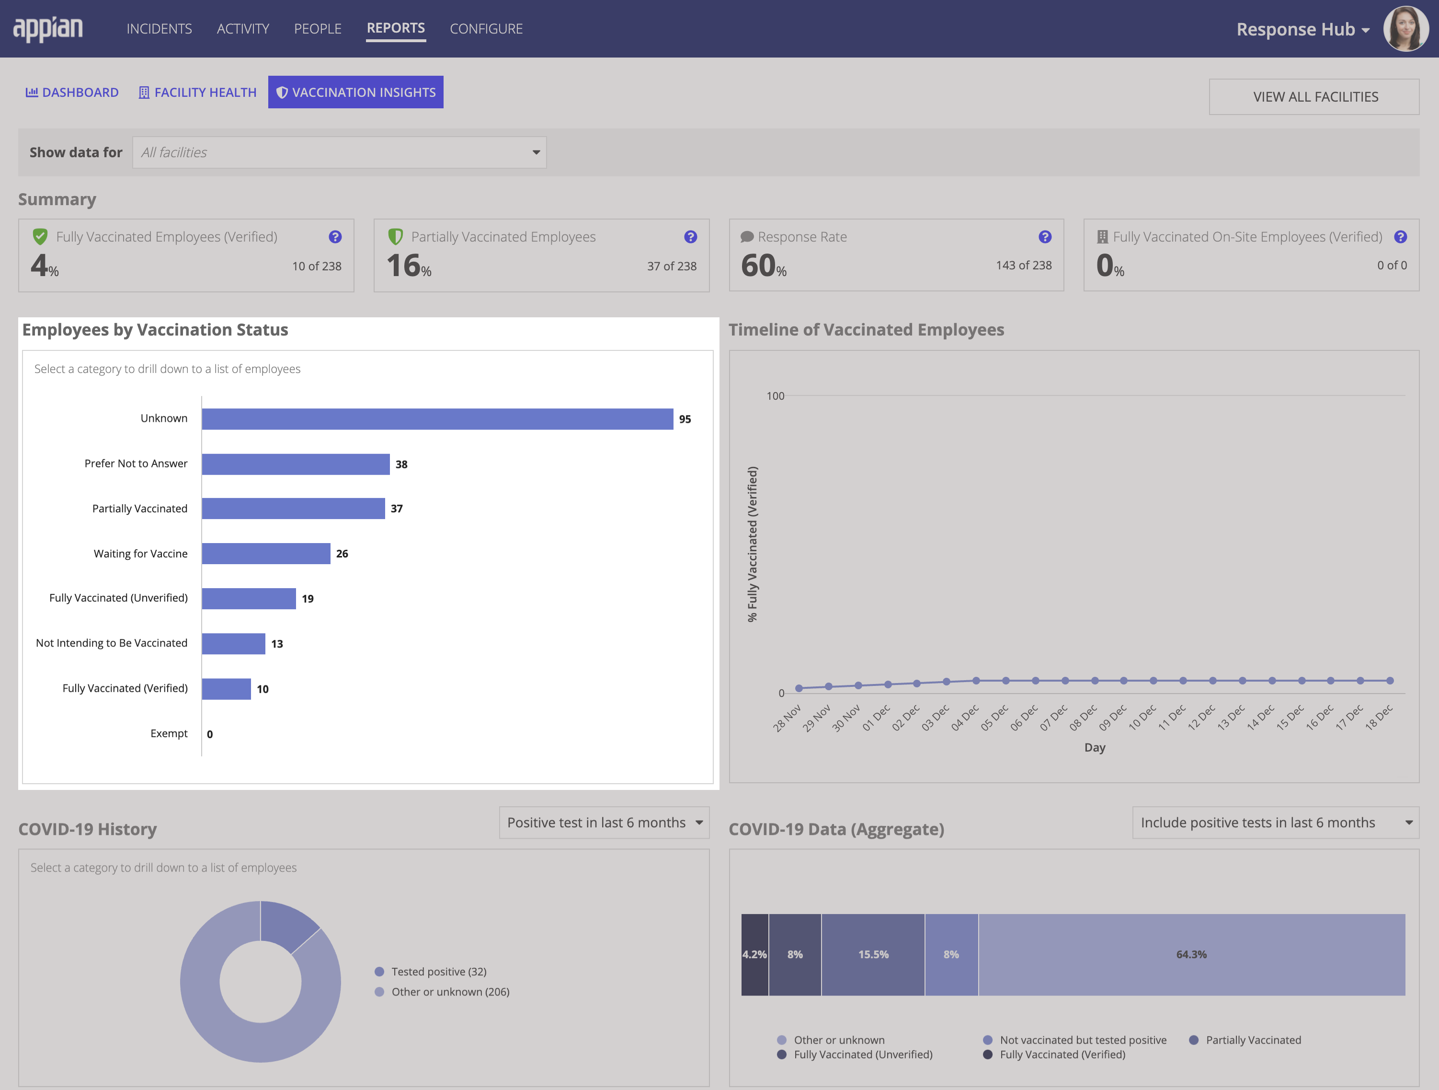Click the '10 of 238' verified count

click(317, 267)
